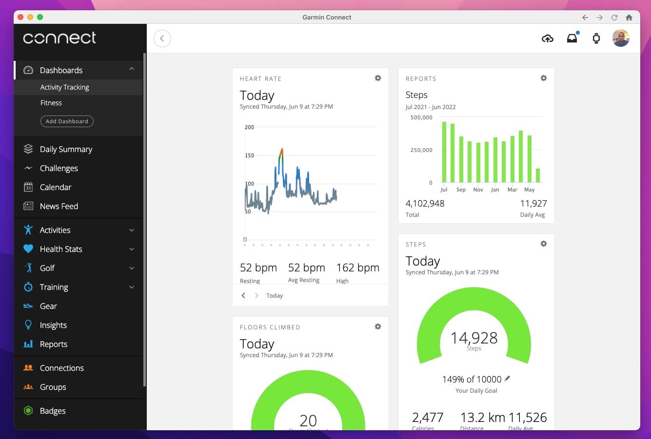The image size is (651, 439).
Task: Open the Gear section from sidebar
Action: (x=48, y=306)
